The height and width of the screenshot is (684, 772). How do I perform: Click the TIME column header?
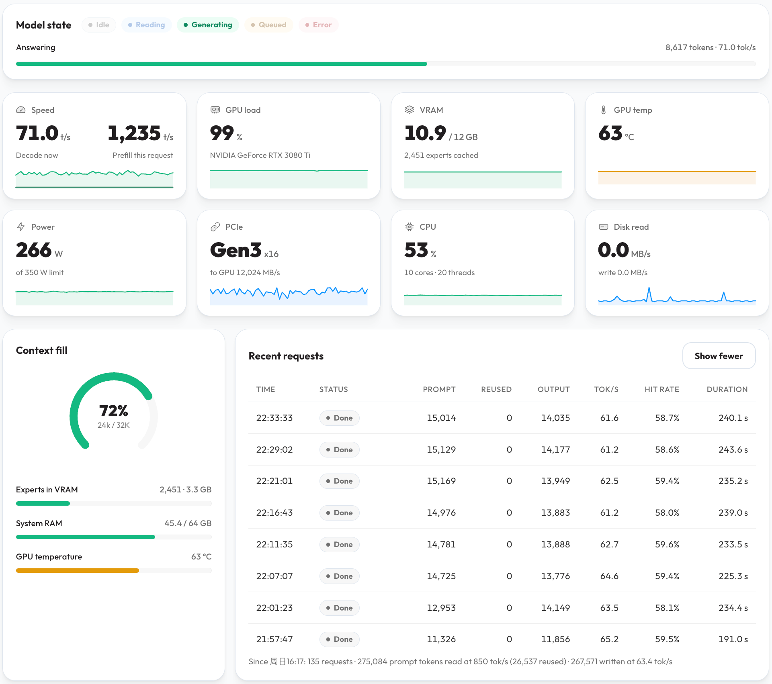pos(266,389)
